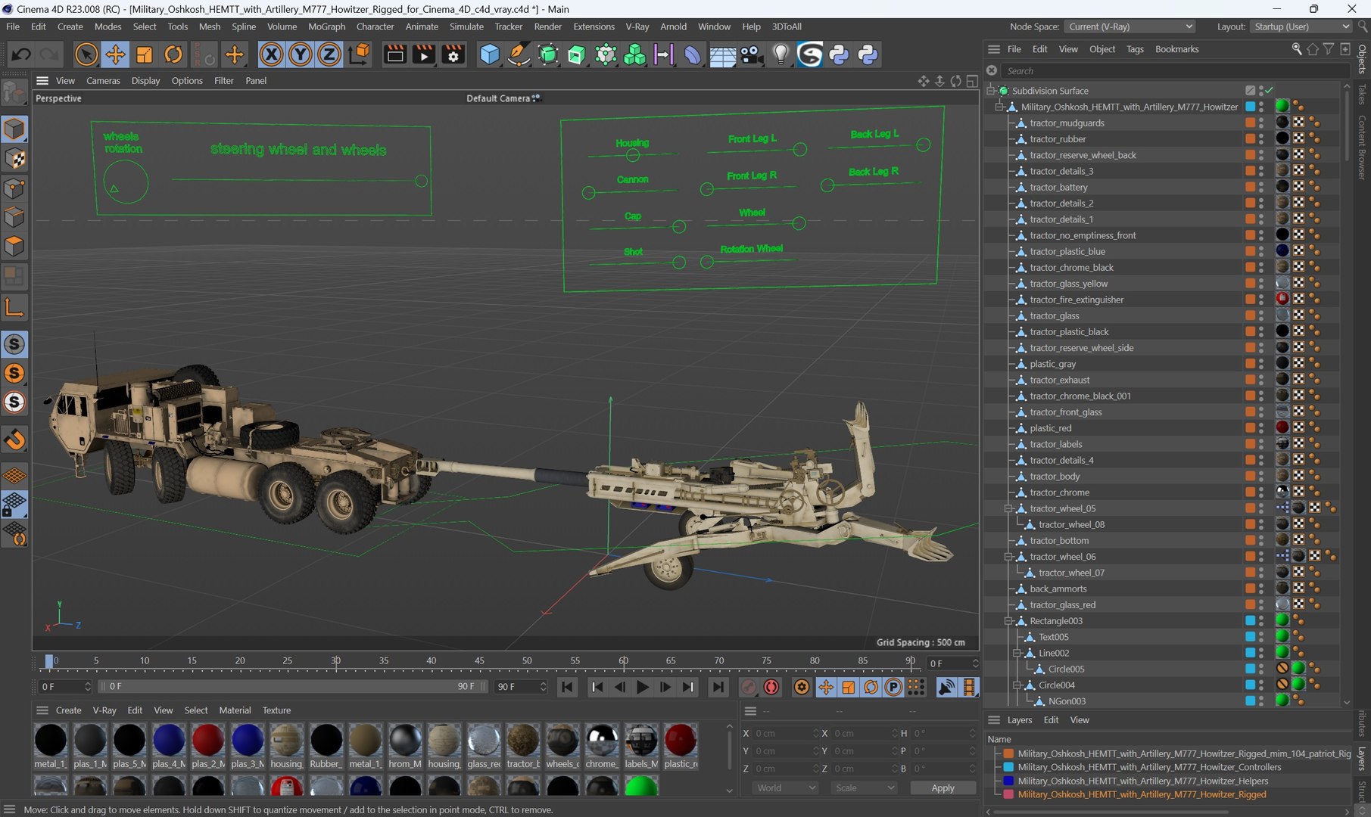The height and width of the screenshot is (817, 1371).
Task: Toggle visibility dots for back_ammorts
Action: point(1261,589)
